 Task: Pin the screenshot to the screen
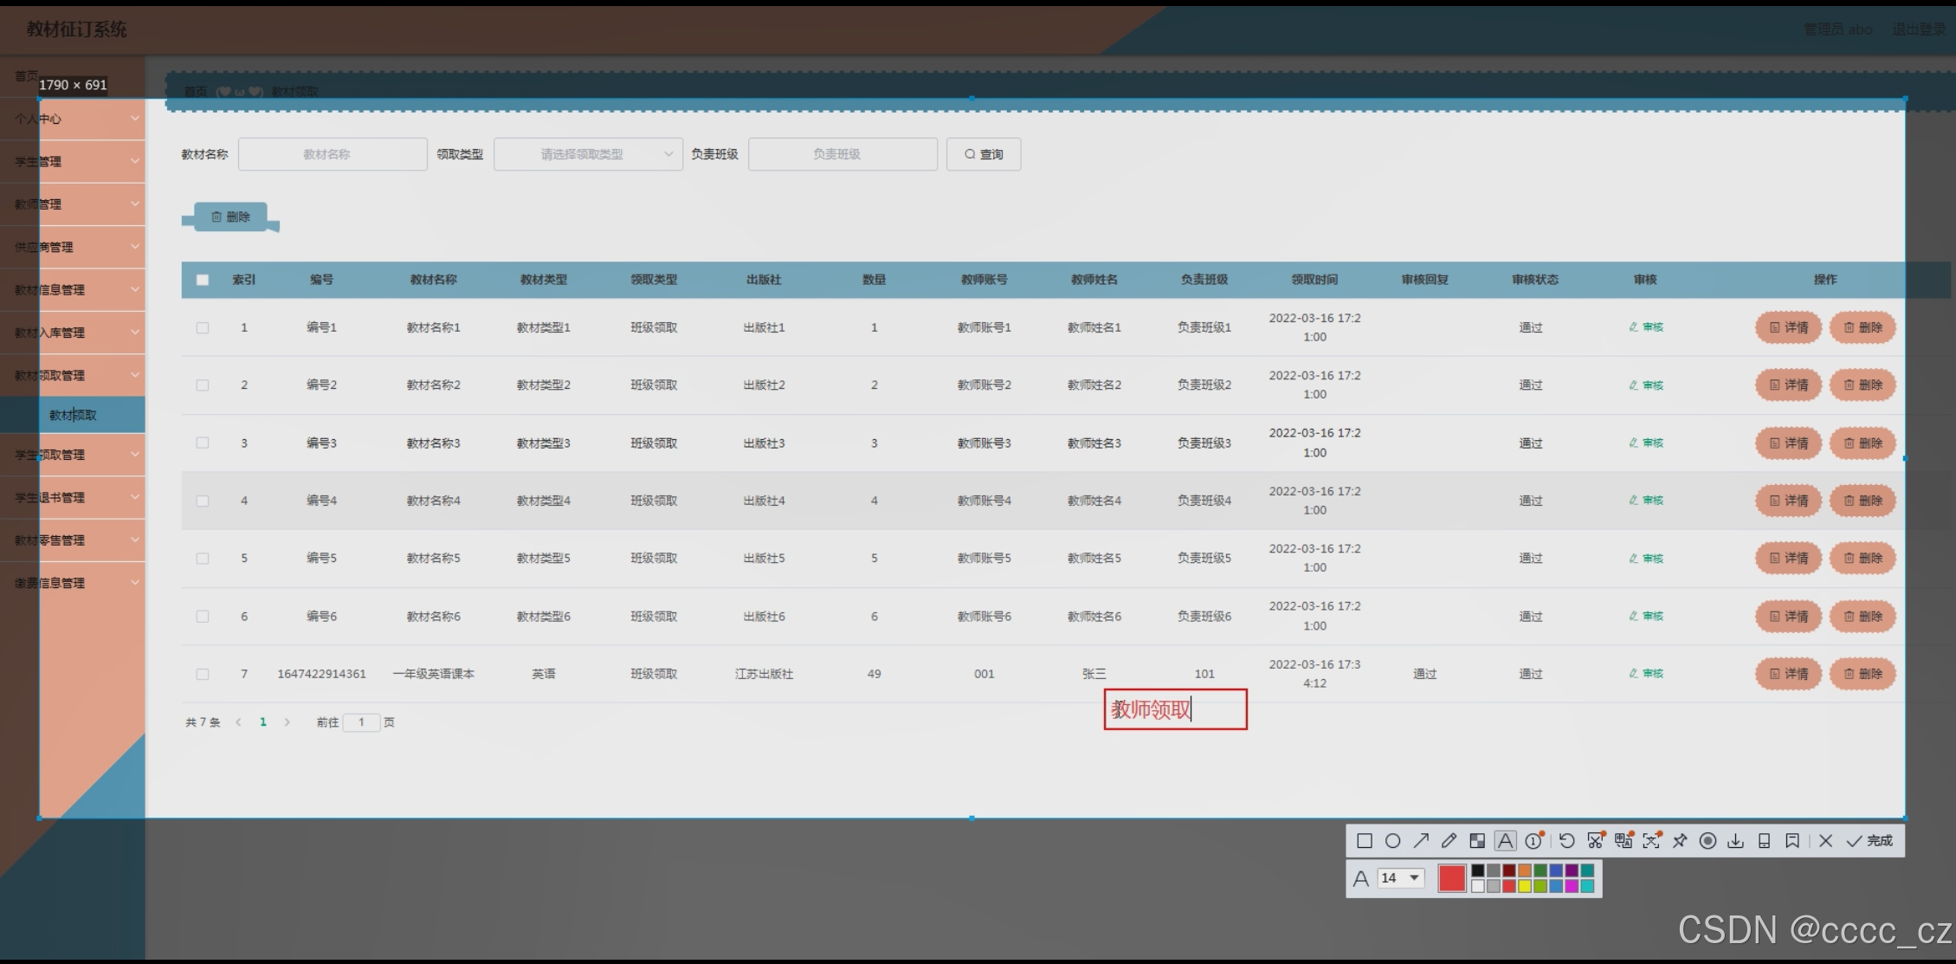click(1680, 841)
